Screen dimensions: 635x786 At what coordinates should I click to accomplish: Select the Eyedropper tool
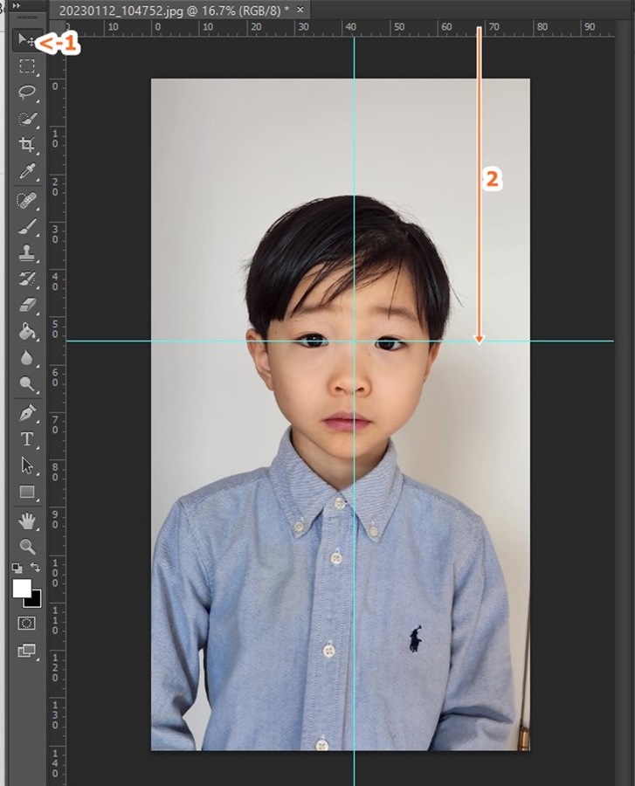[x=26, y=171]
